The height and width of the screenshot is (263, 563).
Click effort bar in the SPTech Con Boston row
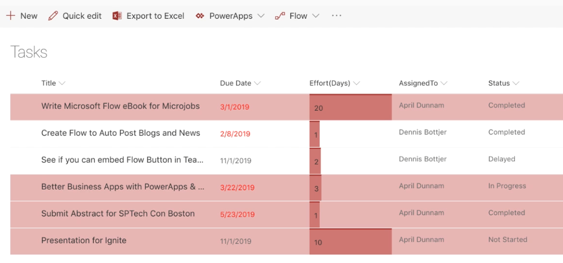(314, 214)
